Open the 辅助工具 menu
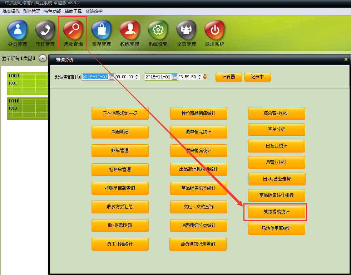This screenshot has width=351, height=275. 73,11
